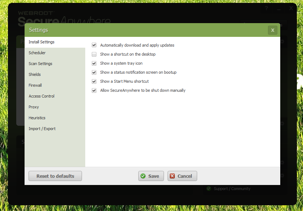Switch to Firewall settings
Viewport: 303px width, 211px height.
(55, 85)
